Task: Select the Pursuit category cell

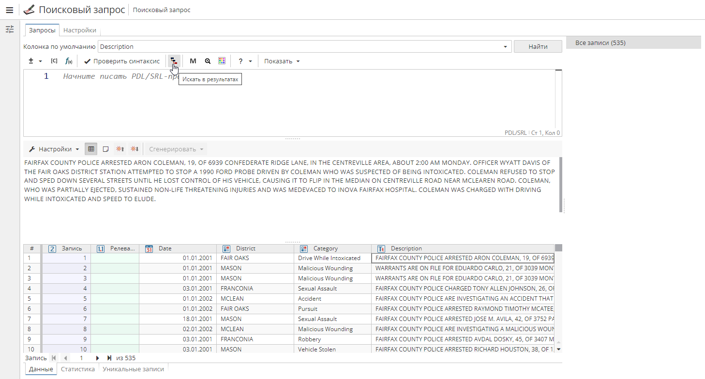Action: (332, 309)
